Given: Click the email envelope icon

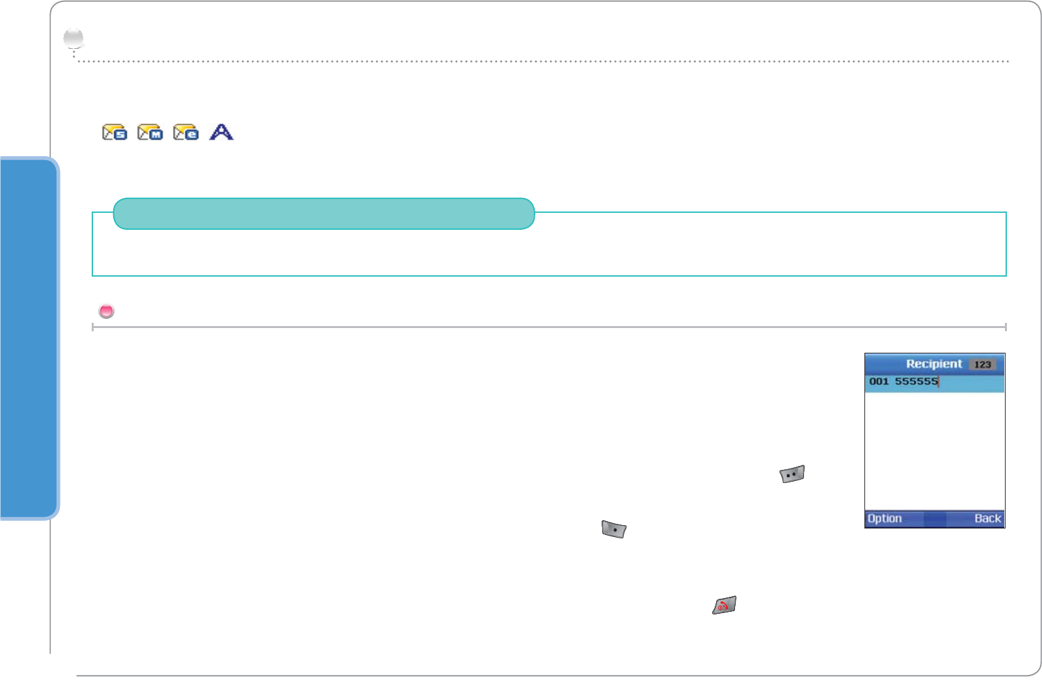Looking at the screenshot, I should pyautogui.click(x=186, y=133).
